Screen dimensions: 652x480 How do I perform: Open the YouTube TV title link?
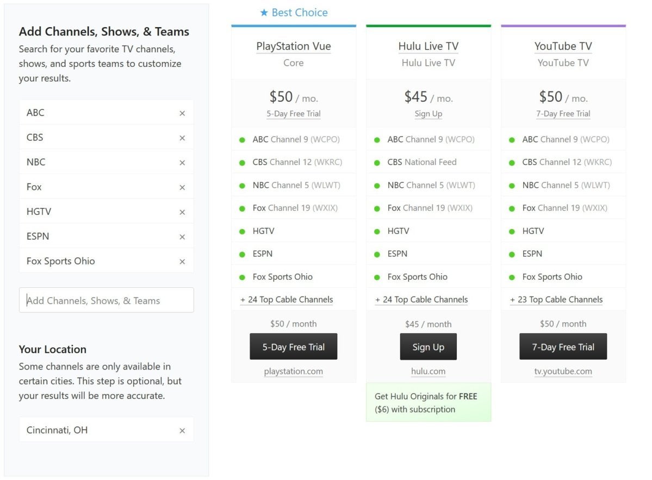coord(563,46)
